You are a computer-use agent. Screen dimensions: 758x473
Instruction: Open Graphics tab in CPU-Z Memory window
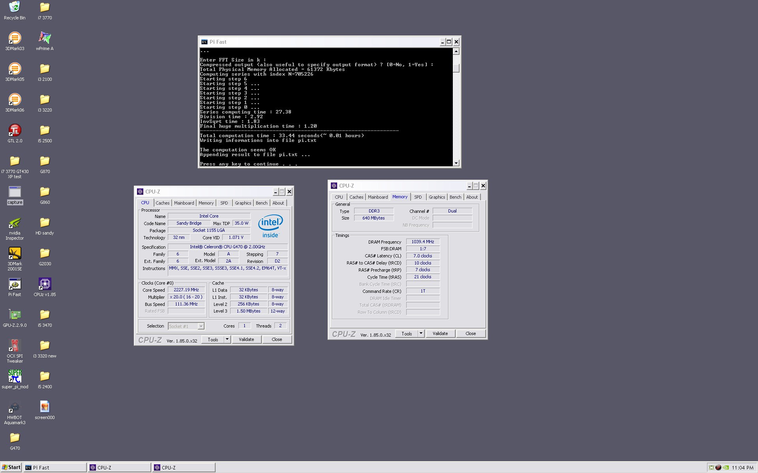click(x=437, y=197)
